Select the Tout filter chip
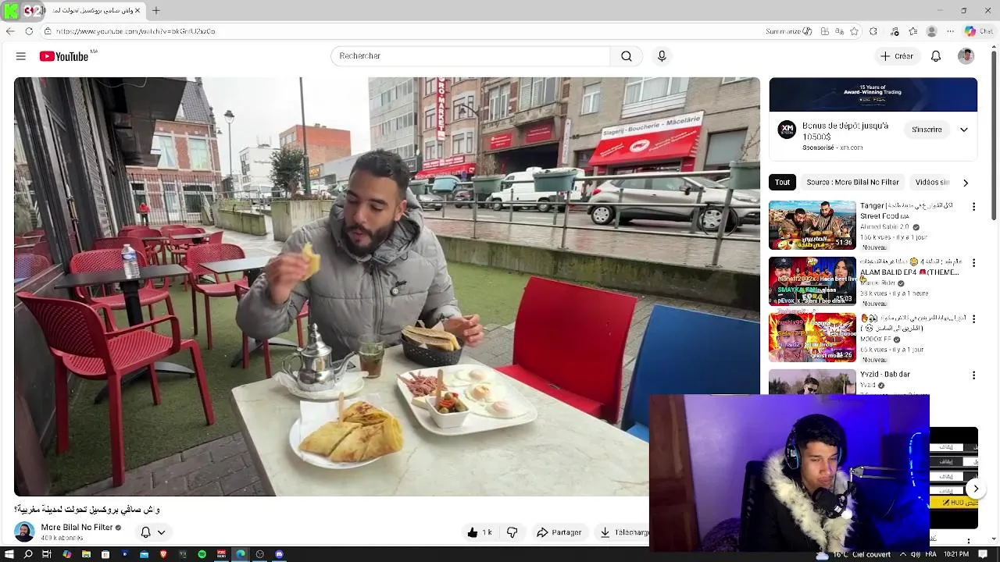Screen dimensions: 1000x562 (782, 182)
